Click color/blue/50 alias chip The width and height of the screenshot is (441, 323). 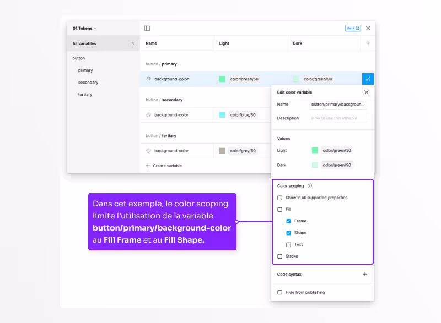(243, 115)
